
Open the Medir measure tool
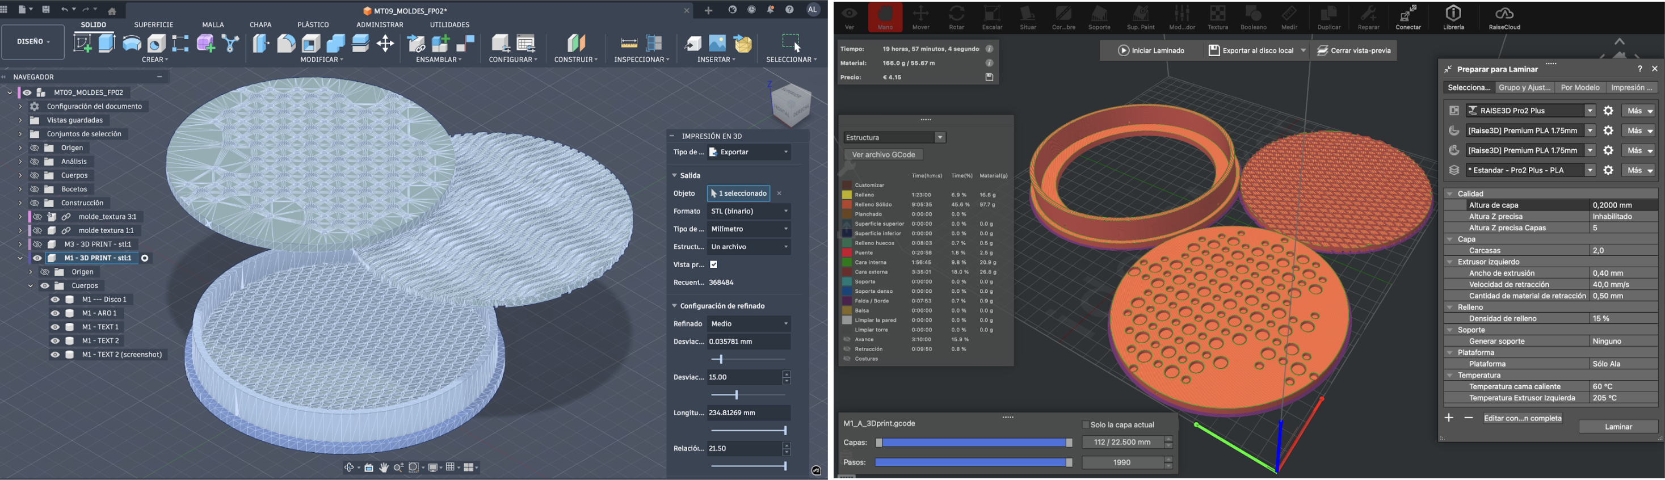coord(1289,17)
